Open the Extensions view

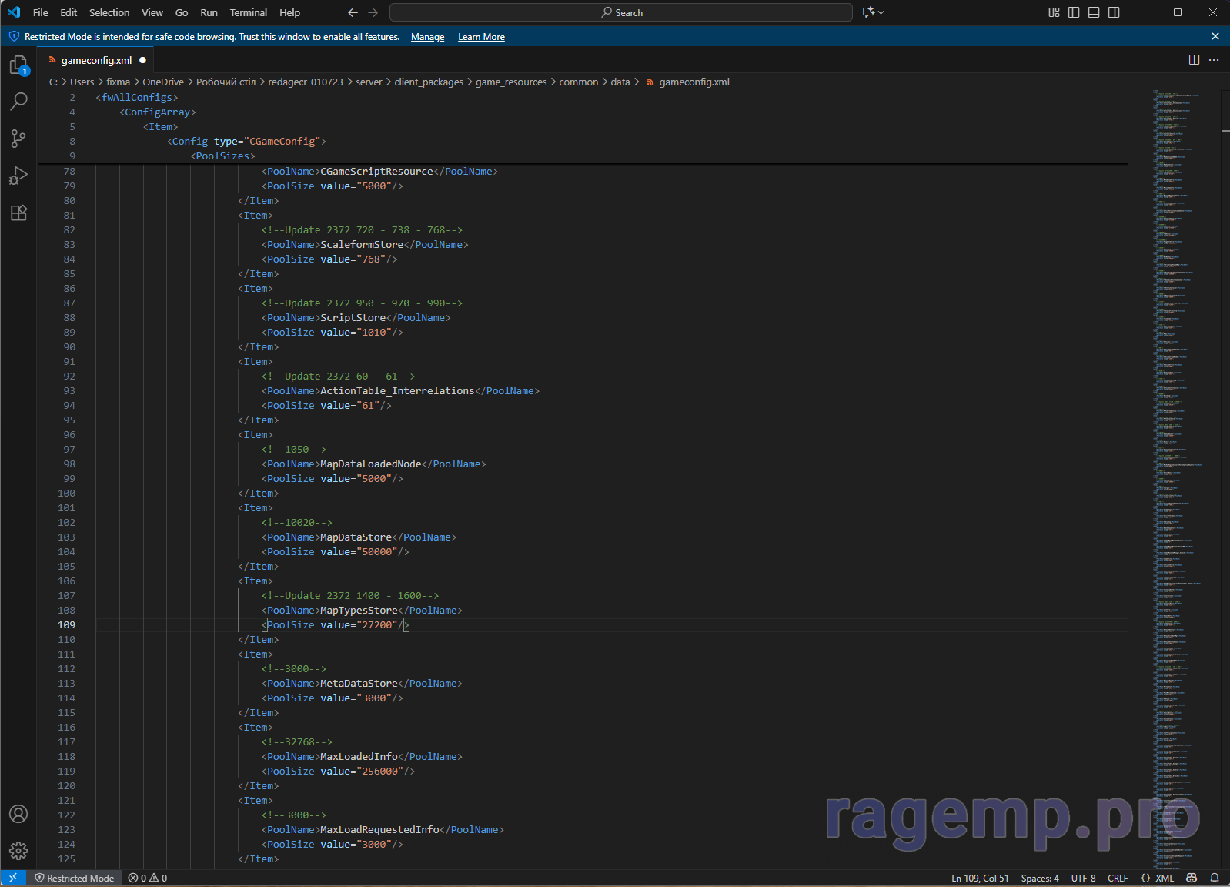coord(18,213)
